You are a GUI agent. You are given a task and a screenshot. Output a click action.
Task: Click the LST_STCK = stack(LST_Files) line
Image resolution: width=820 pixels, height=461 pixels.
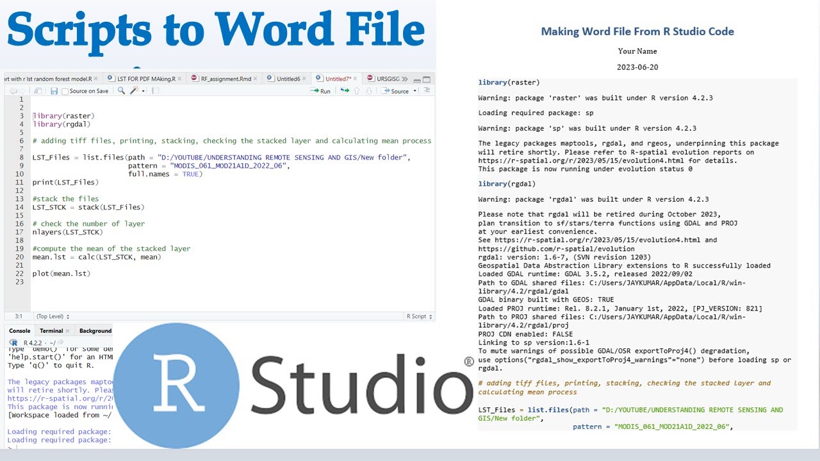[x=88, y=207]
